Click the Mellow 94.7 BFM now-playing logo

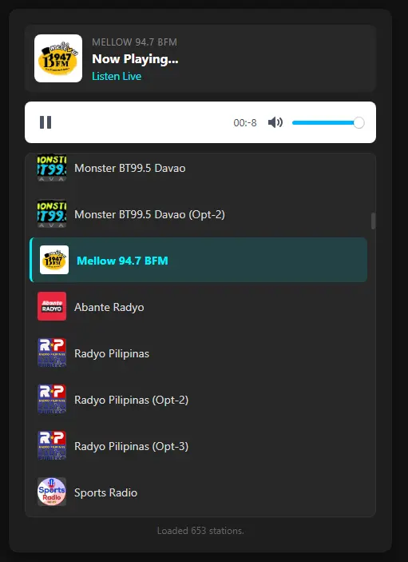click(58, 58)
